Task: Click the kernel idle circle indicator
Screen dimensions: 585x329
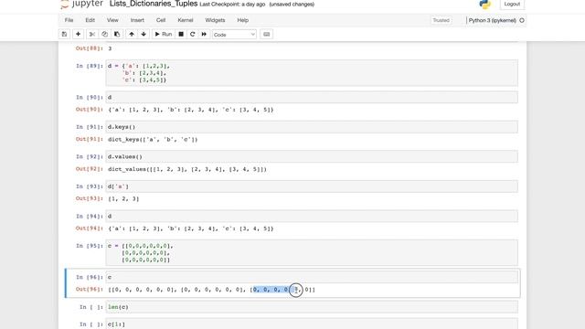Action: coord(522,20)
